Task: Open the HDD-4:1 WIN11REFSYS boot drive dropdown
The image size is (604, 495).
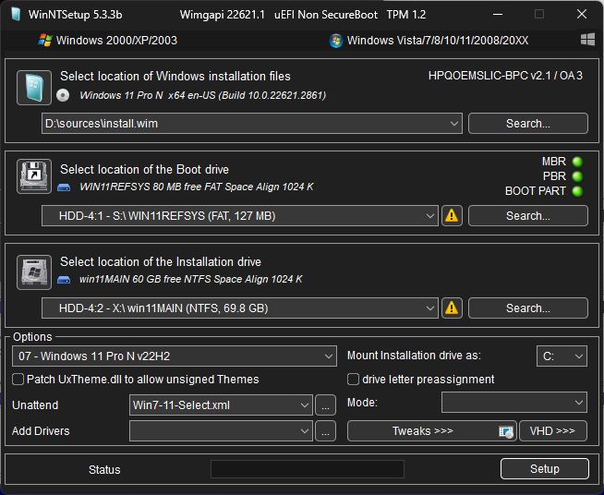Action: click(240, 216)
